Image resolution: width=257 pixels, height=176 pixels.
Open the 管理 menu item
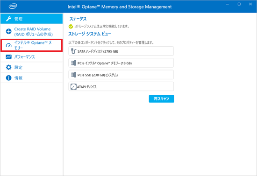[x=31, y=19]
